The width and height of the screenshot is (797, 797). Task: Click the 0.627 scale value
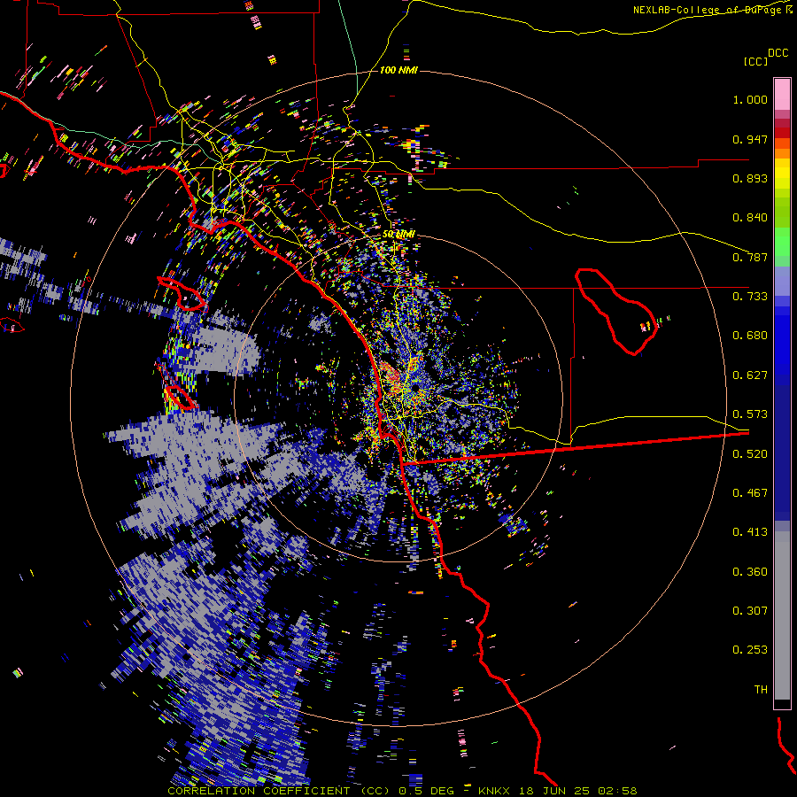pyautogui.click(x=750, y=375)
